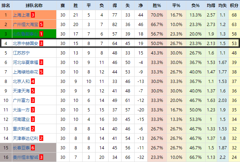Click the red 5 badge beside 广州恒大淘宝

41,25
